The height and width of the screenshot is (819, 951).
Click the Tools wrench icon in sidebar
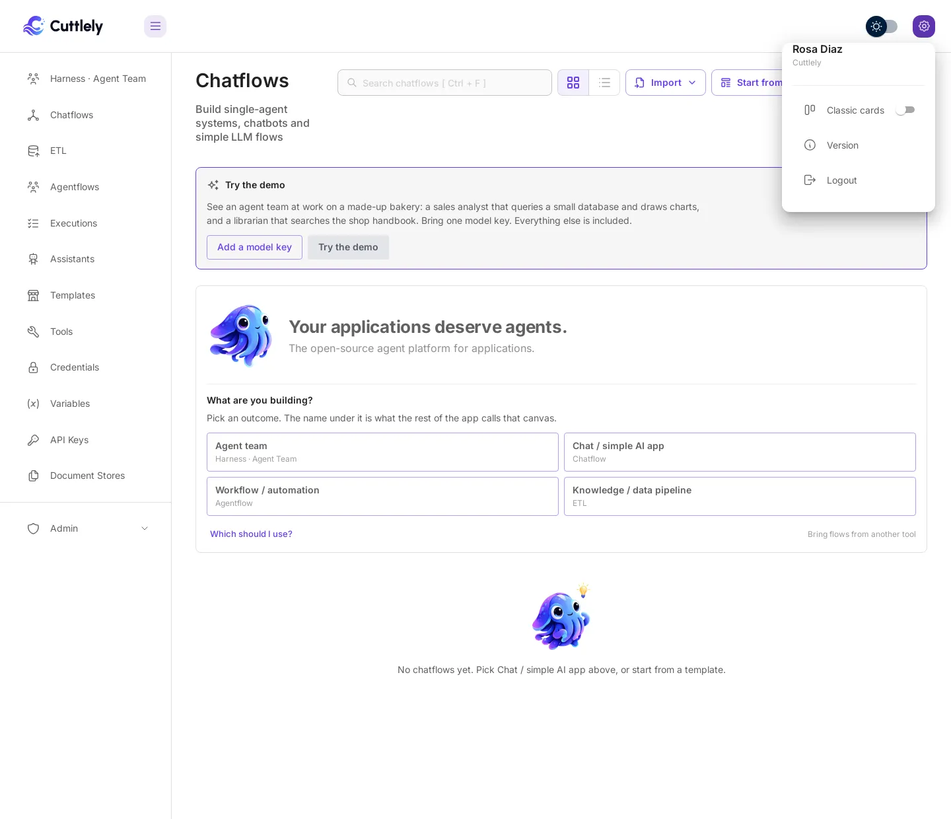click(x=33, y=332)
